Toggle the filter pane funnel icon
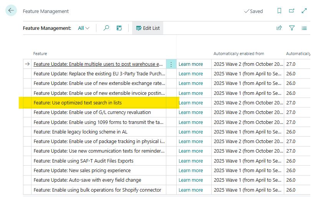 click(x=292, y=28)
